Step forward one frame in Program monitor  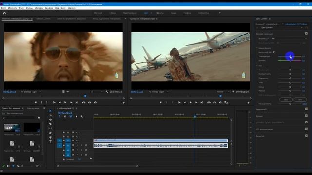(x=196, y=102)
